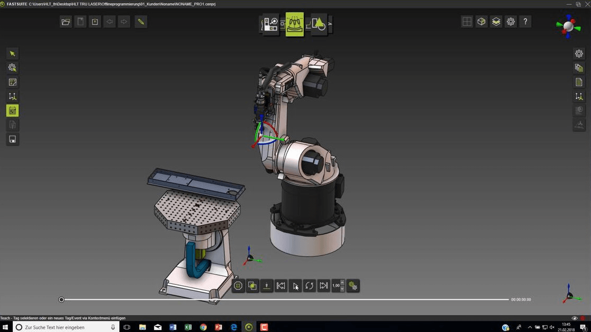Skip simulation to end
This screenshot has height=332, width=591.
click(324, 285)
